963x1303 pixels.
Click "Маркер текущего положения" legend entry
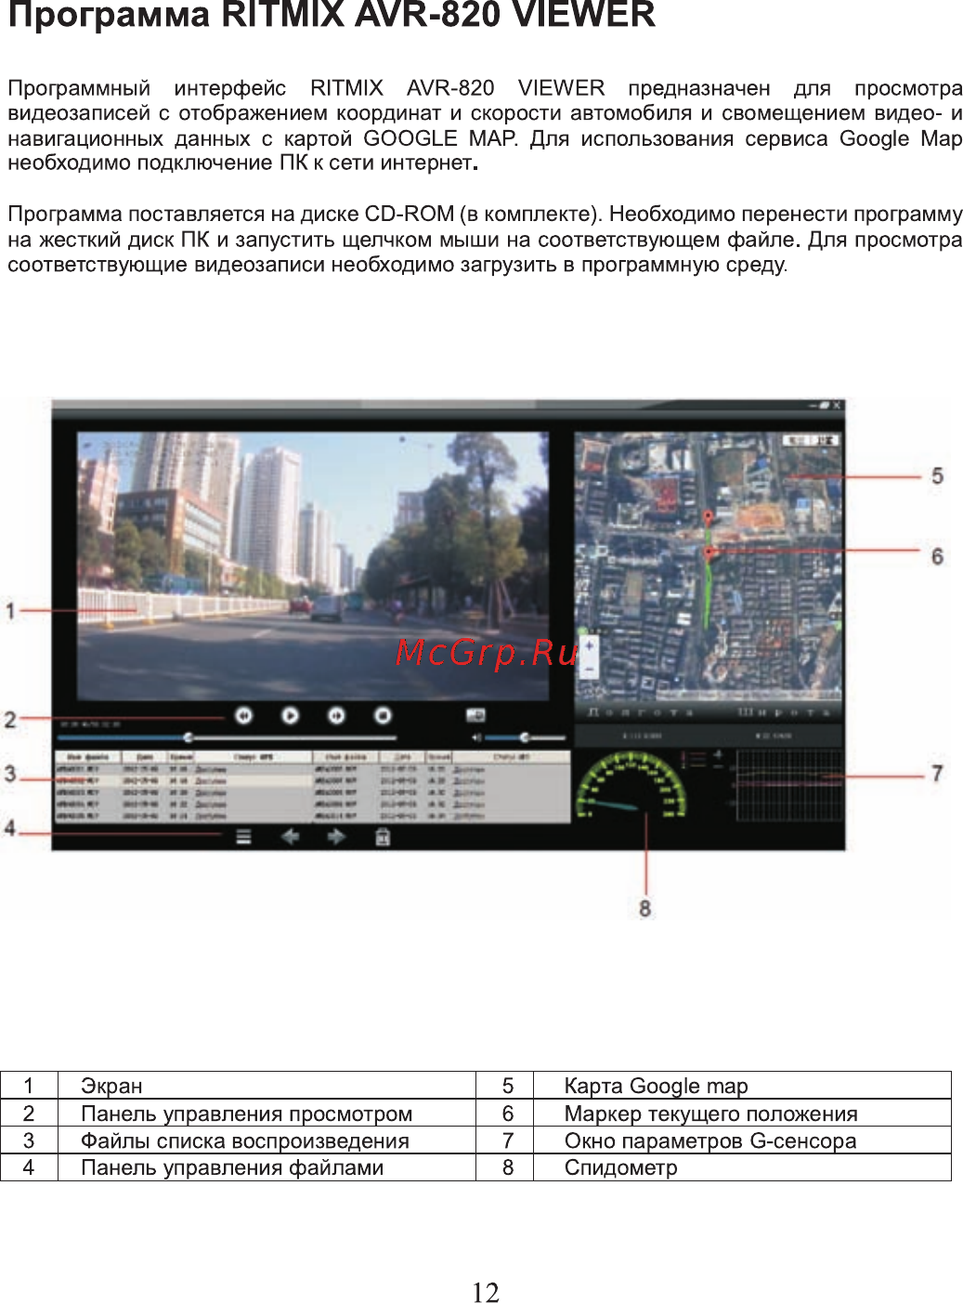click(x=711, y=1114)
